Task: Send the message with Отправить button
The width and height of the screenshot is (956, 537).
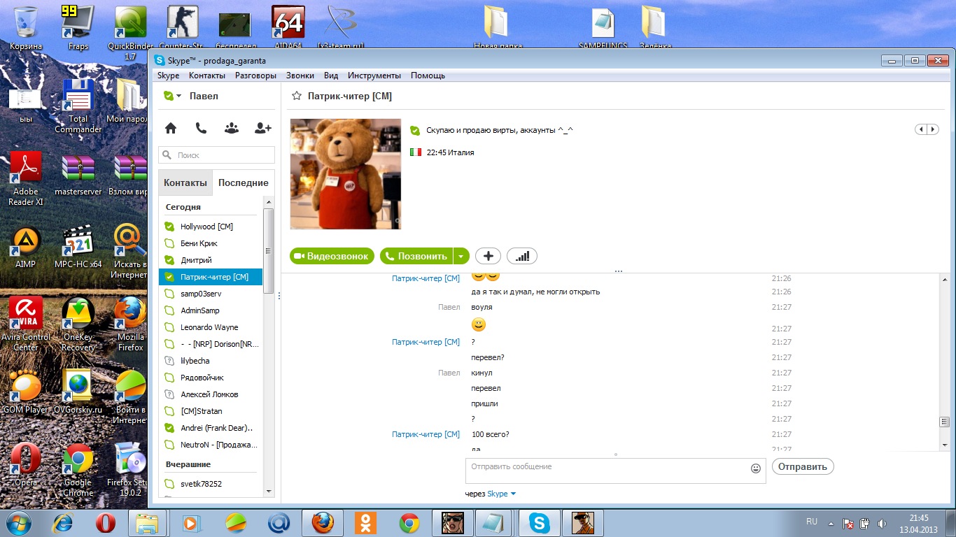Action: [803, 466]
